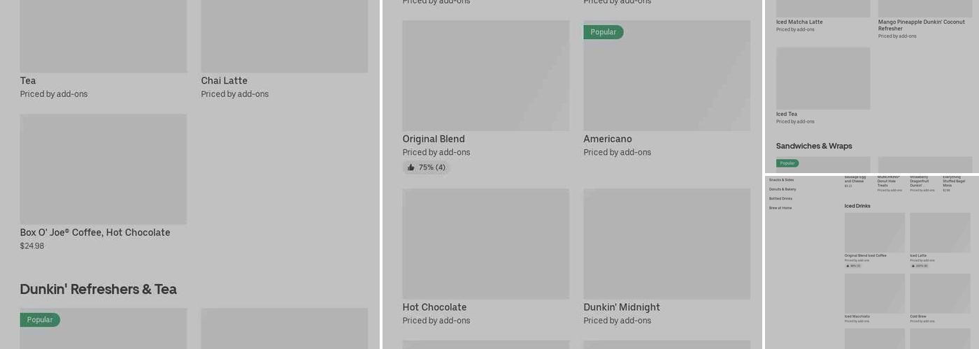Click the Popular badge under Sandwiches & Wraps
The image size is (979, 349).
coord(787,163)
